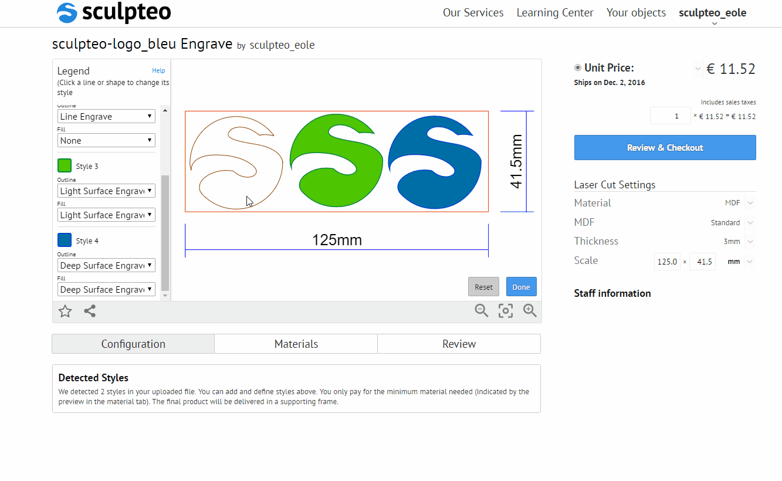This screenshot has width=782, height=481.
Task: Share the design using the share icon
Action: 90,311
